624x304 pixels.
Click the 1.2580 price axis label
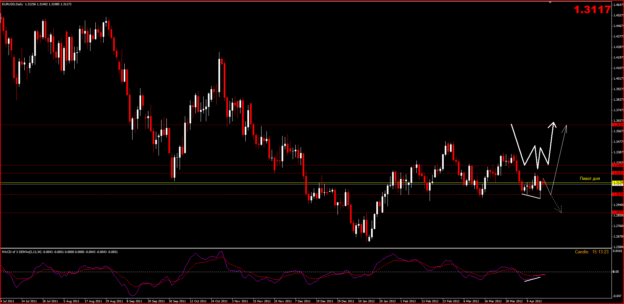click(x=618, y=247)
